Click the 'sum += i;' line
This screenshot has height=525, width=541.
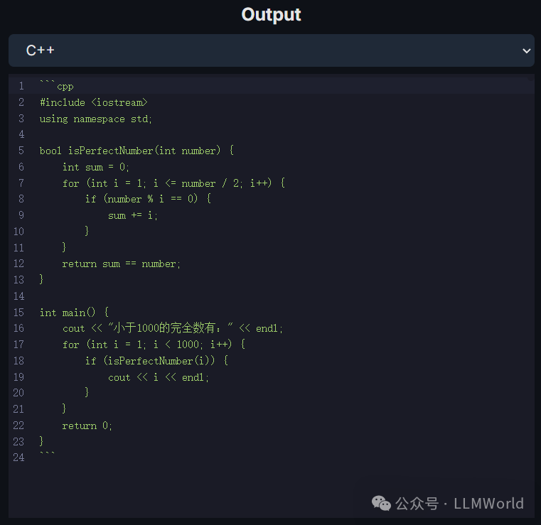click(x=133, y=215)
